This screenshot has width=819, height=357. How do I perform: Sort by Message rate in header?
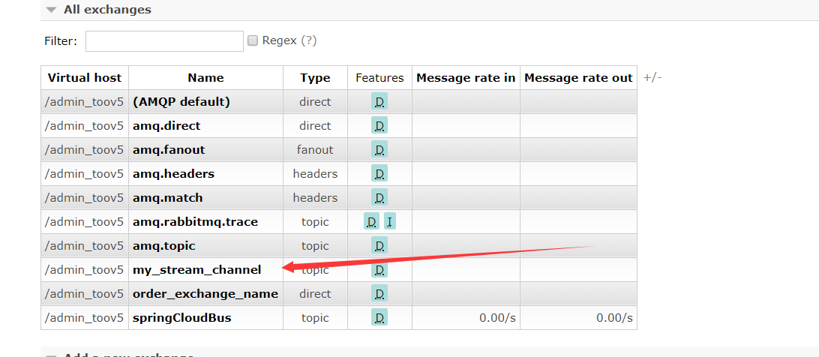pyautogui.click(x=466, y=78)
